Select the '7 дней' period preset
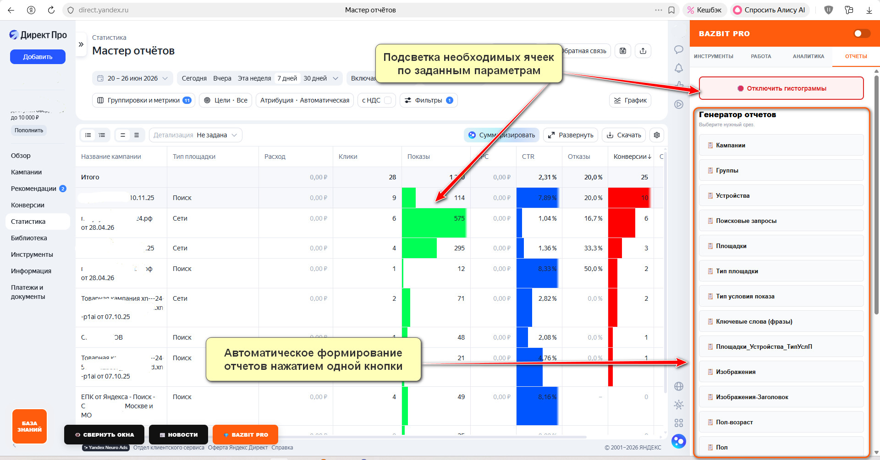 coord(287,78)
